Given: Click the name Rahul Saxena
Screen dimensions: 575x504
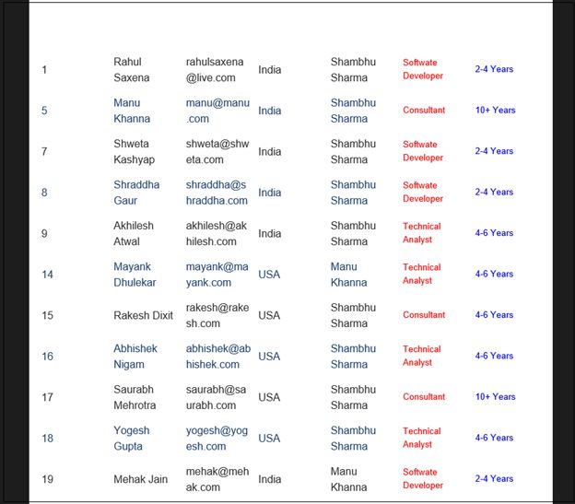Looking at the screenshot, I should (131, 70).
